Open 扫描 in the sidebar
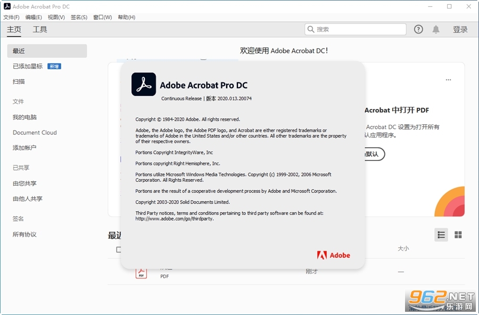Image resolution: width=479 pixels, height=315 pixels. pyautogui.click(x=19, y=82)
